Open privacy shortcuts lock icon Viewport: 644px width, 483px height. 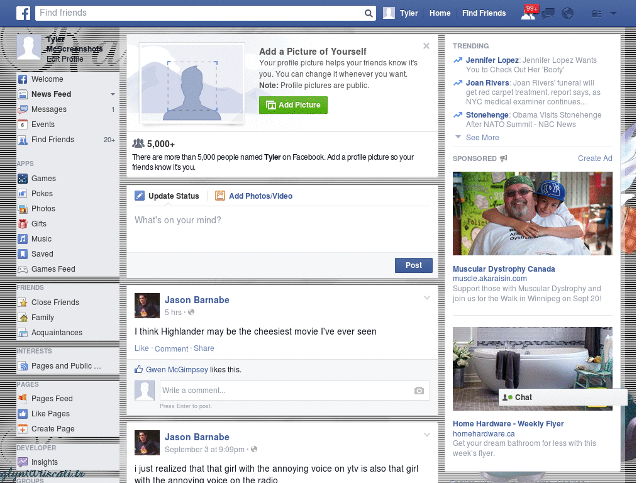pyautogui.click(x=596, y=14)
